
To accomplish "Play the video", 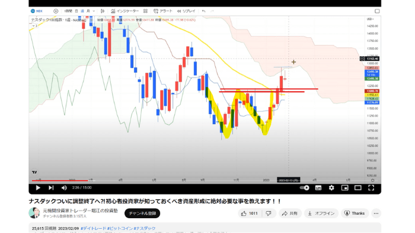I will tap(38, 187).
